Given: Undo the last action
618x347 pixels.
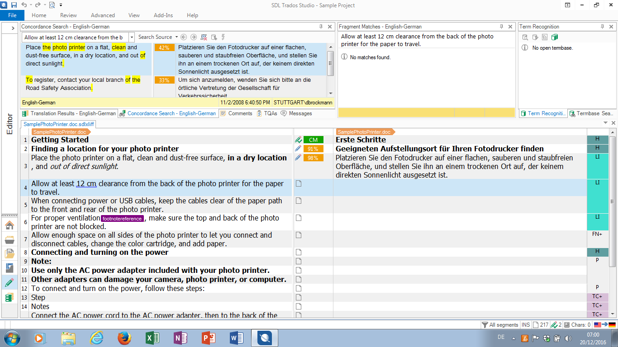Looking at the screenshot, I should point(24,5).
